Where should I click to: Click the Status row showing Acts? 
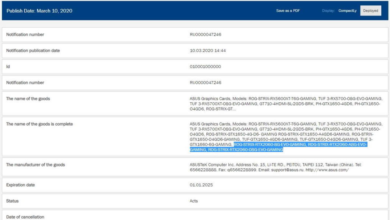pyautogui.click(x=193, y=201)
